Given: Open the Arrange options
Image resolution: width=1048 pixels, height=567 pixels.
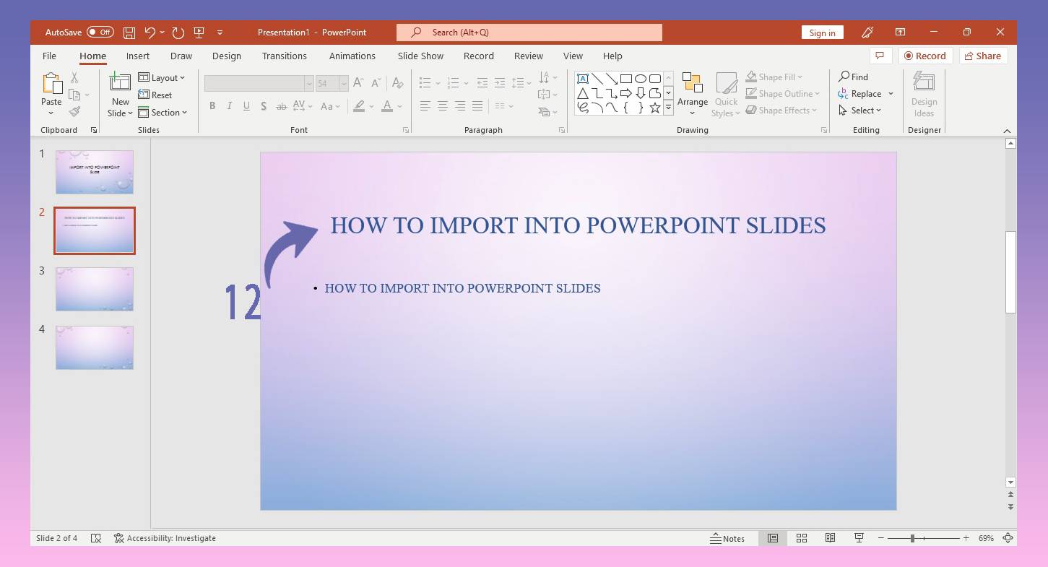Looking at the screenshot, I should (692, 94).
